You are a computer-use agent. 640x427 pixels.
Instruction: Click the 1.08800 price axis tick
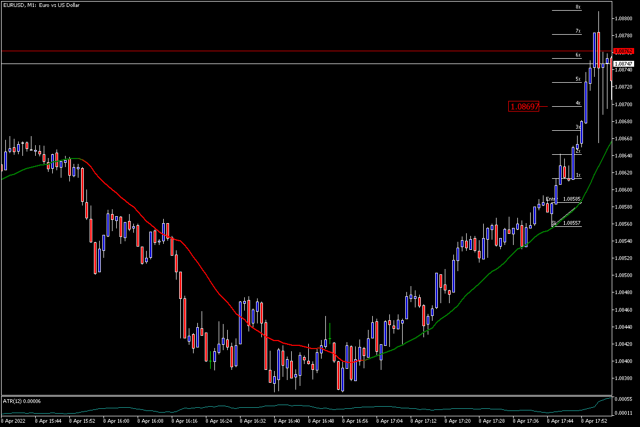pyautogui.click(x=623, y=19)
